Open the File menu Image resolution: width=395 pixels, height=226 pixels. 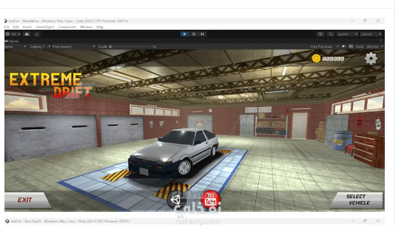point(7,27)
